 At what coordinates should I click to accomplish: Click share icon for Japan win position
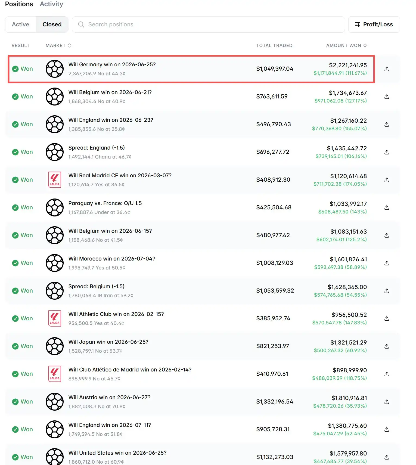coord(387,346)
